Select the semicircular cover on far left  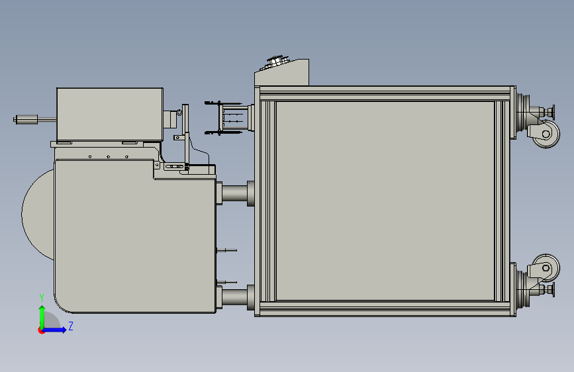tap(38, 215)
